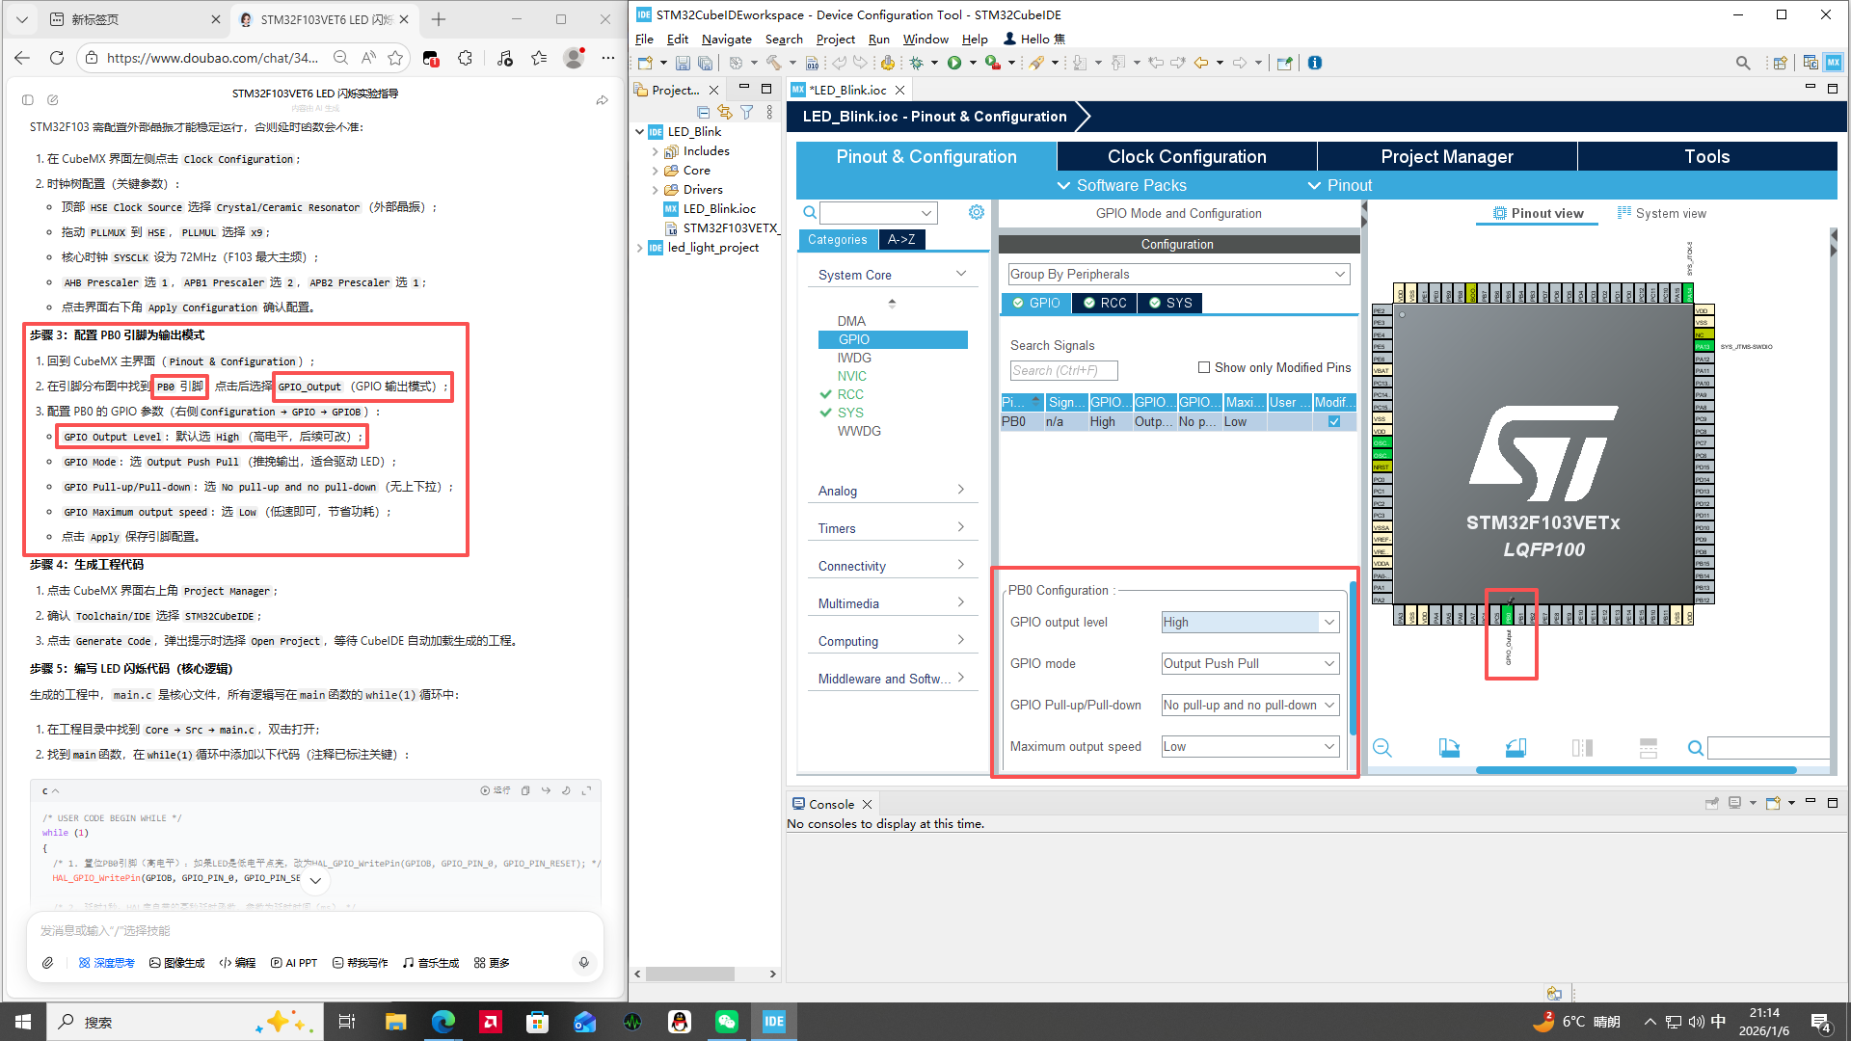Image resolution: width=1851 pixels, height=1041 pixels.
Task: Open the Group By Peripherals dropdown
Action: point(1178,274)
